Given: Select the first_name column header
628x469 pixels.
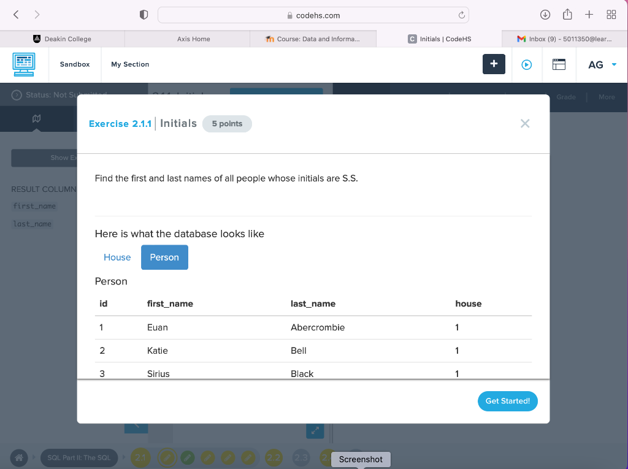Looking at the screenshot, I should [170, 303].
